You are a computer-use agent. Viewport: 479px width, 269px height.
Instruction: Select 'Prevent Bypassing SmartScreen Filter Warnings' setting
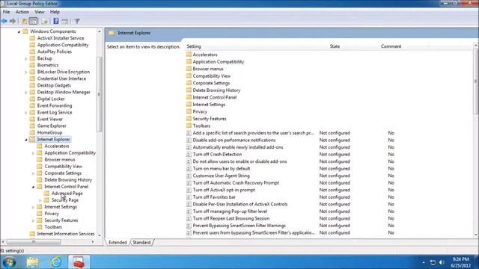pos(239,226)
